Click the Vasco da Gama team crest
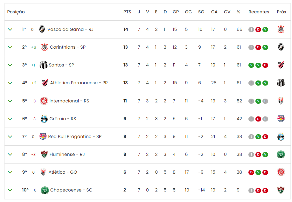Screen dimensions: 292x202 42,29
